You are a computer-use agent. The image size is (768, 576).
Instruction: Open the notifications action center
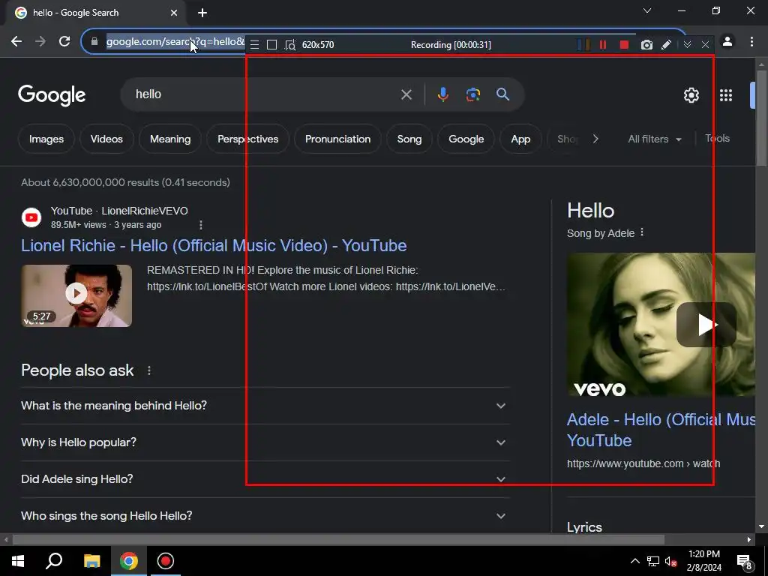point(744,561)
